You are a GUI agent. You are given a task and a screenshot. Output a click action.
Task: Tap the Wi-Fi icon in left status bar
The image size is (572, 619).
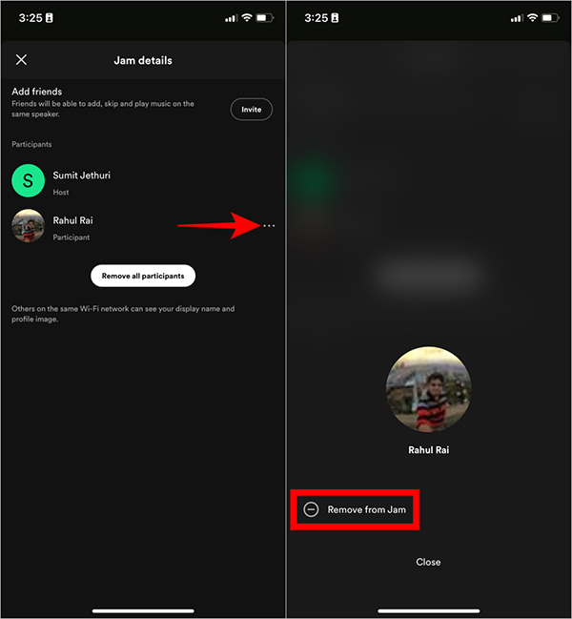[x=247, y=18]
